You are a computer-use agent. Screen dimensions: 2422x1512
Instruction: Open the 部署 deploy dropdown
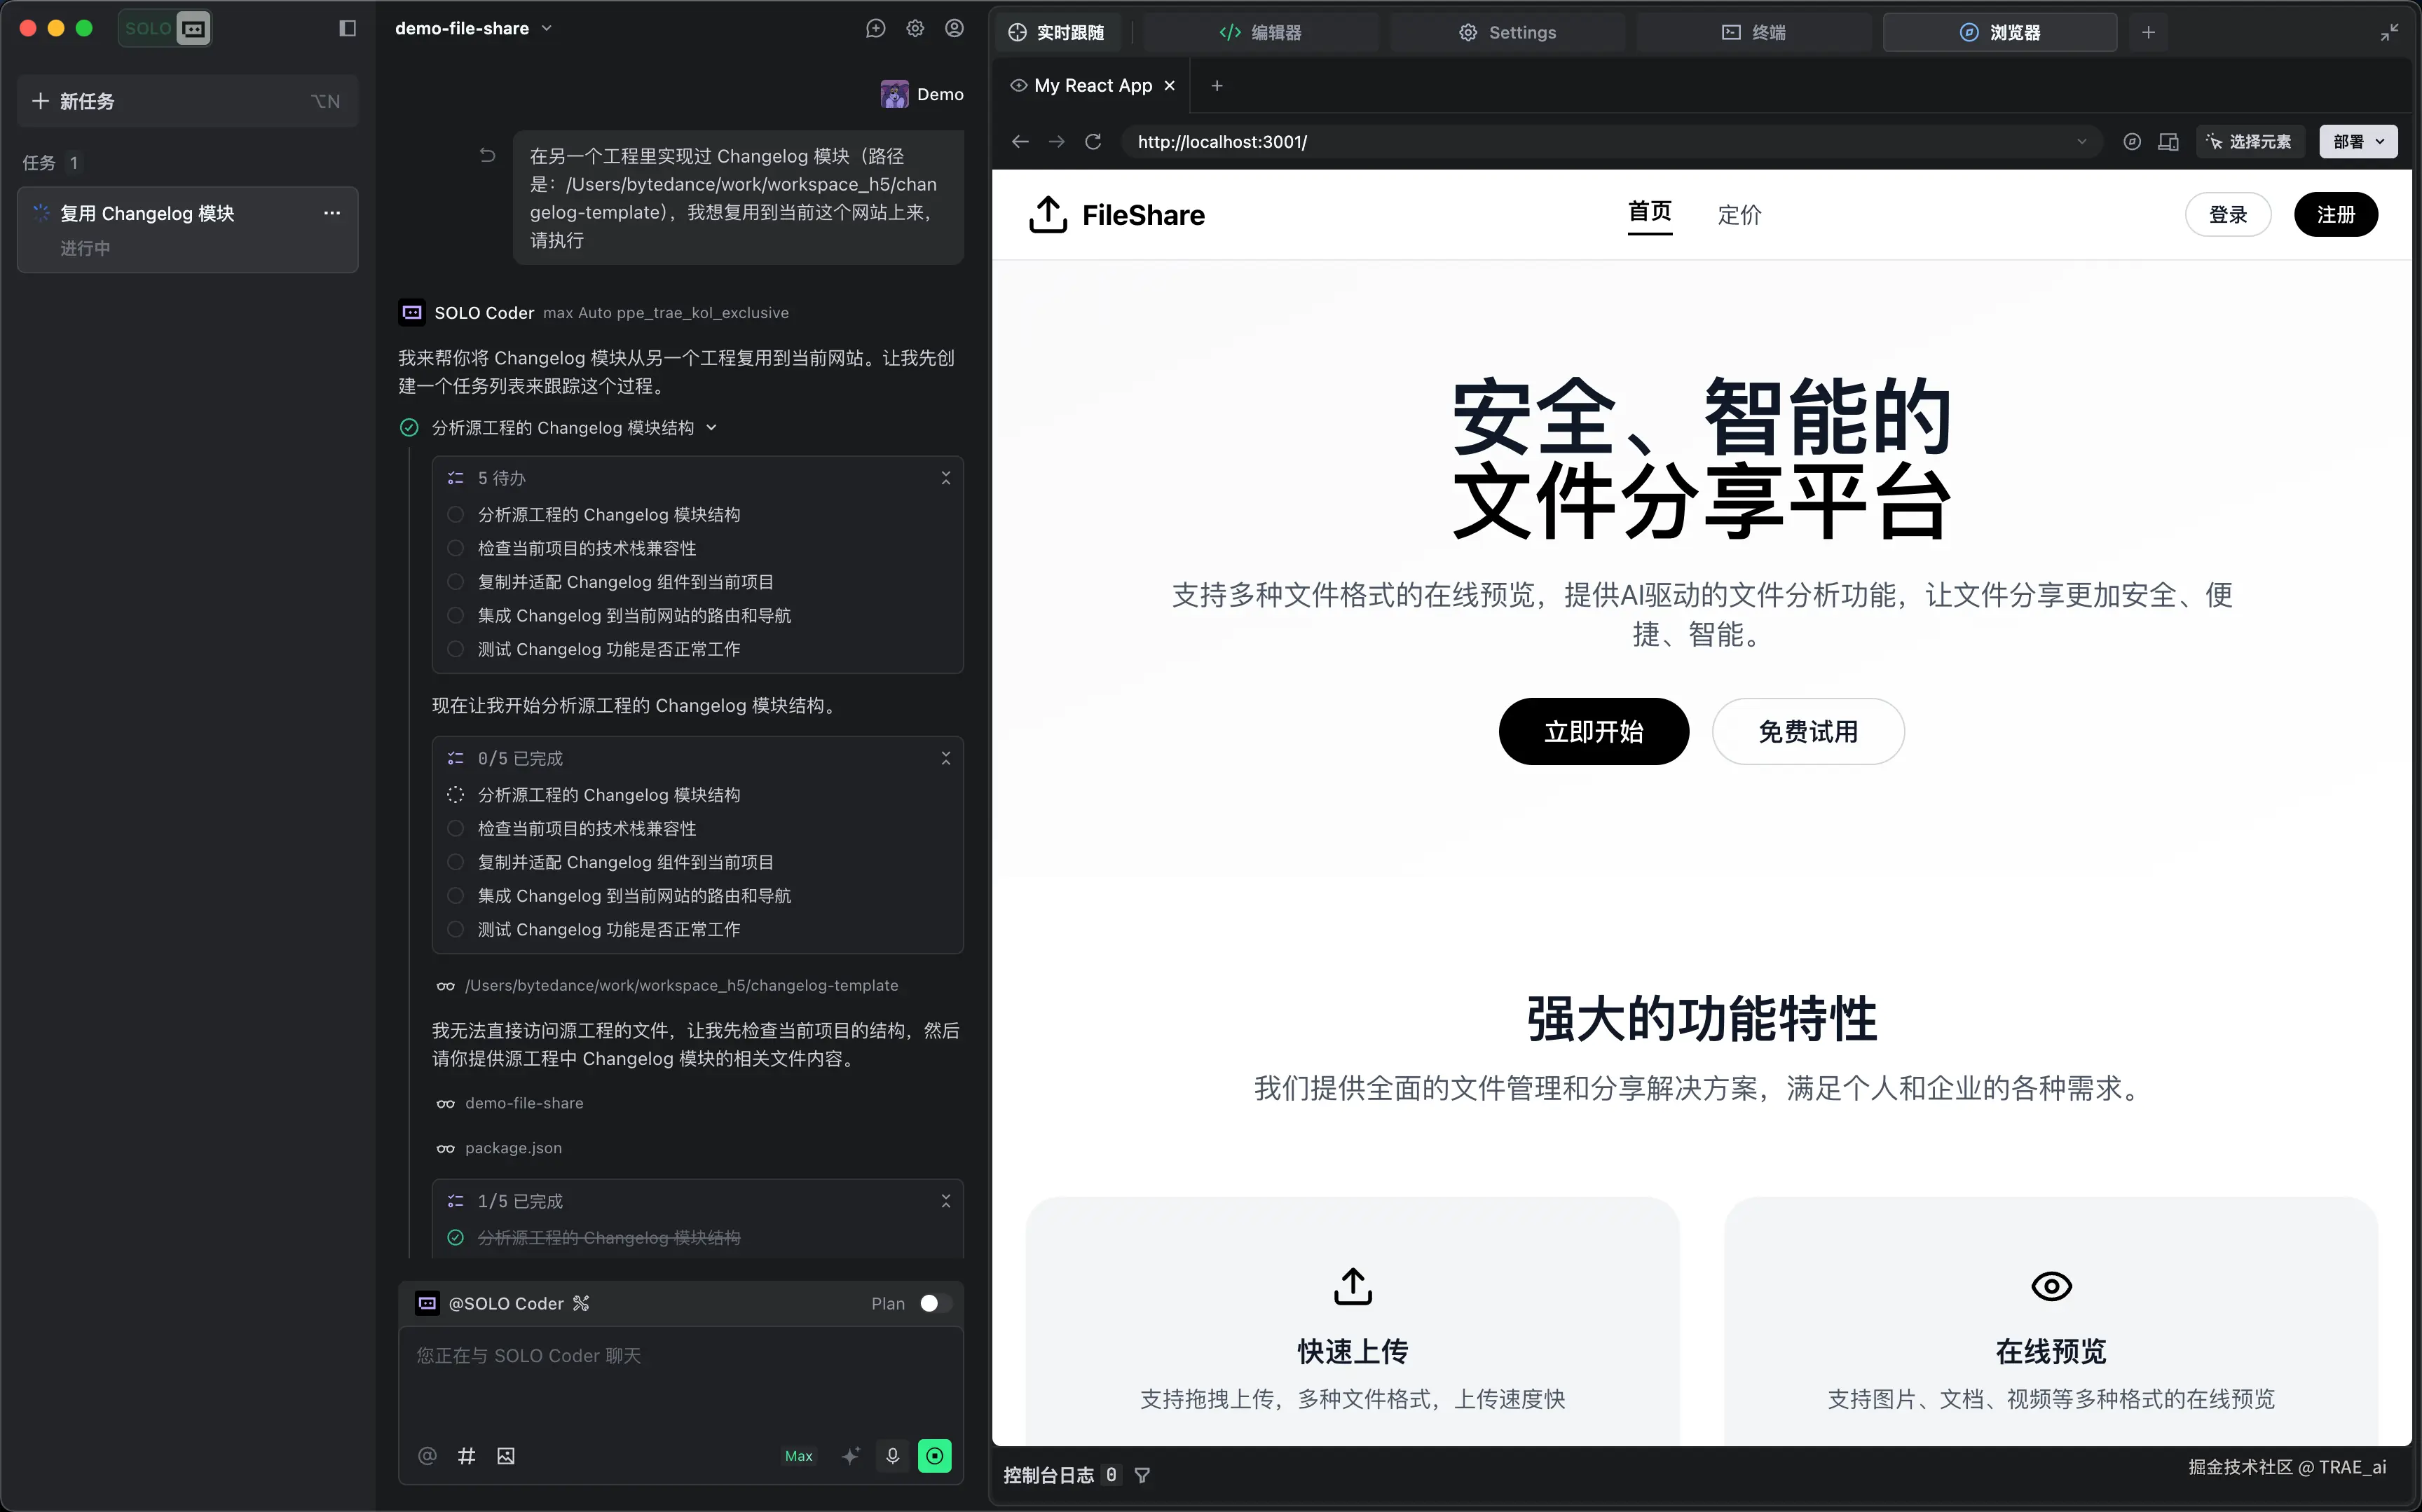coord(2357,142)
